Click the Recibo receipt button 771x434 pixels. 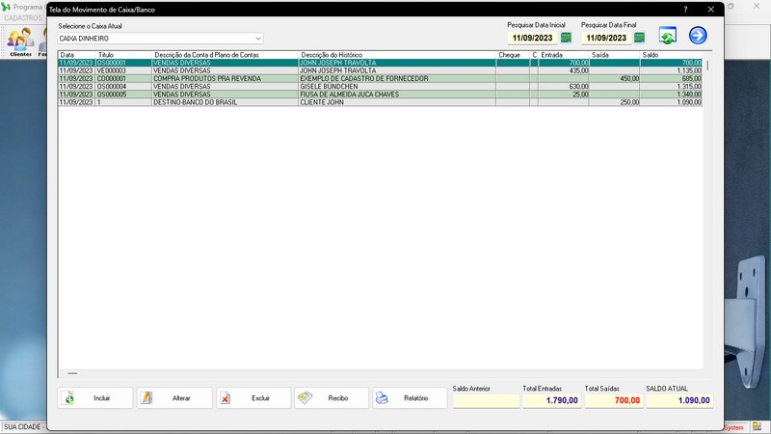coord(332,398)
